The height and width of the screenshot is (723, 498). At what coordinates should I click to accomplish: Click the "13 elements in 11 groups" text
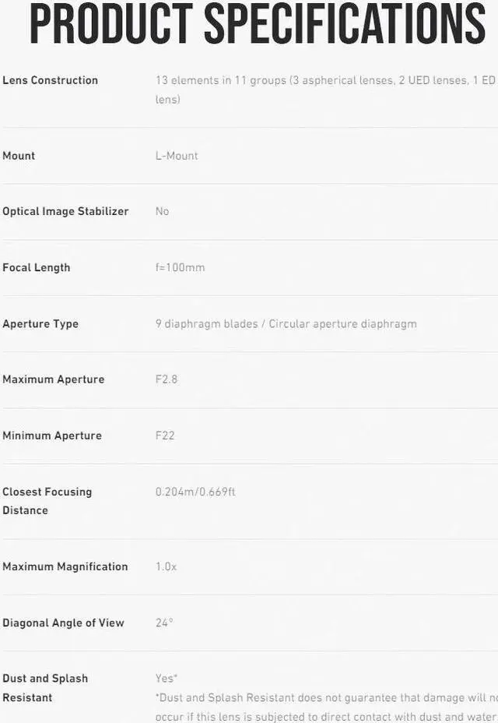pyautogui.click(x=221, y=80)
